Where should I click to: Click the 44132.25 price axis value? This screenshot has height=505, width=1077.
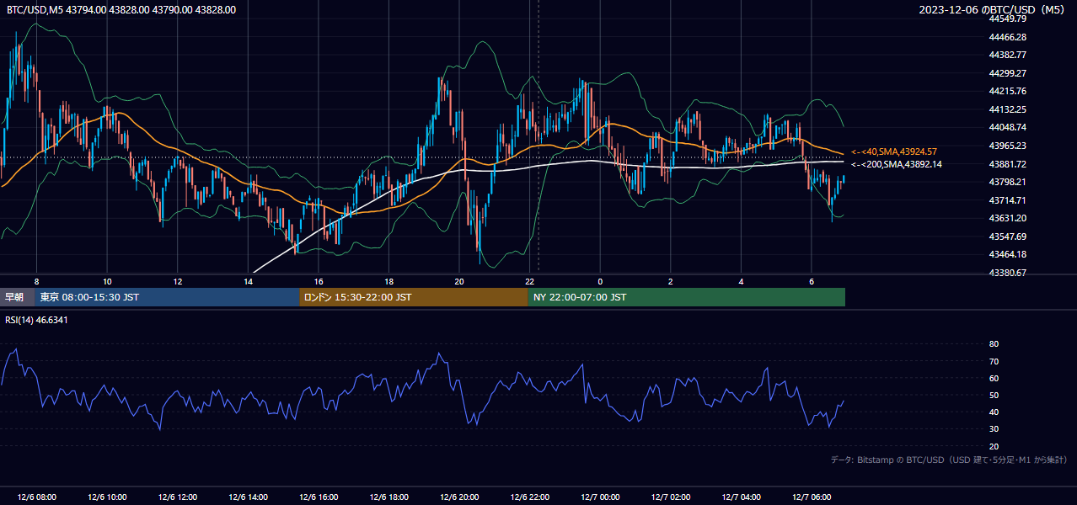point(1008,109)
